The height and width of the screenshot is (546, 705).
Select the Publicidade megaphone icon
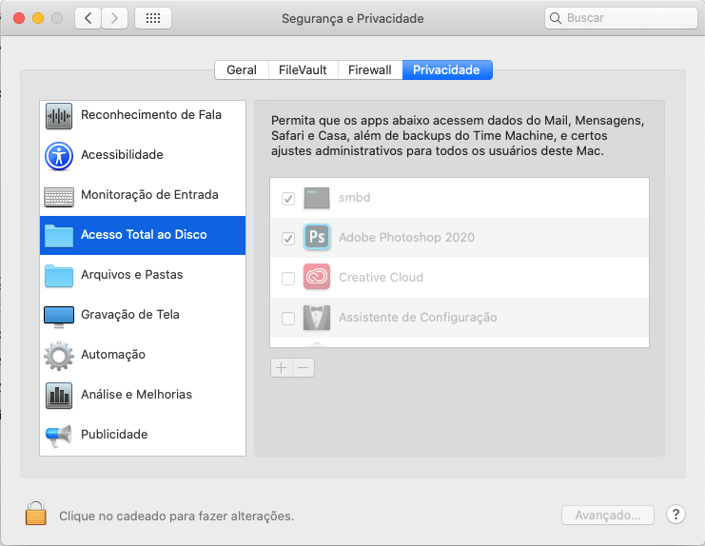tap(59, 435)
